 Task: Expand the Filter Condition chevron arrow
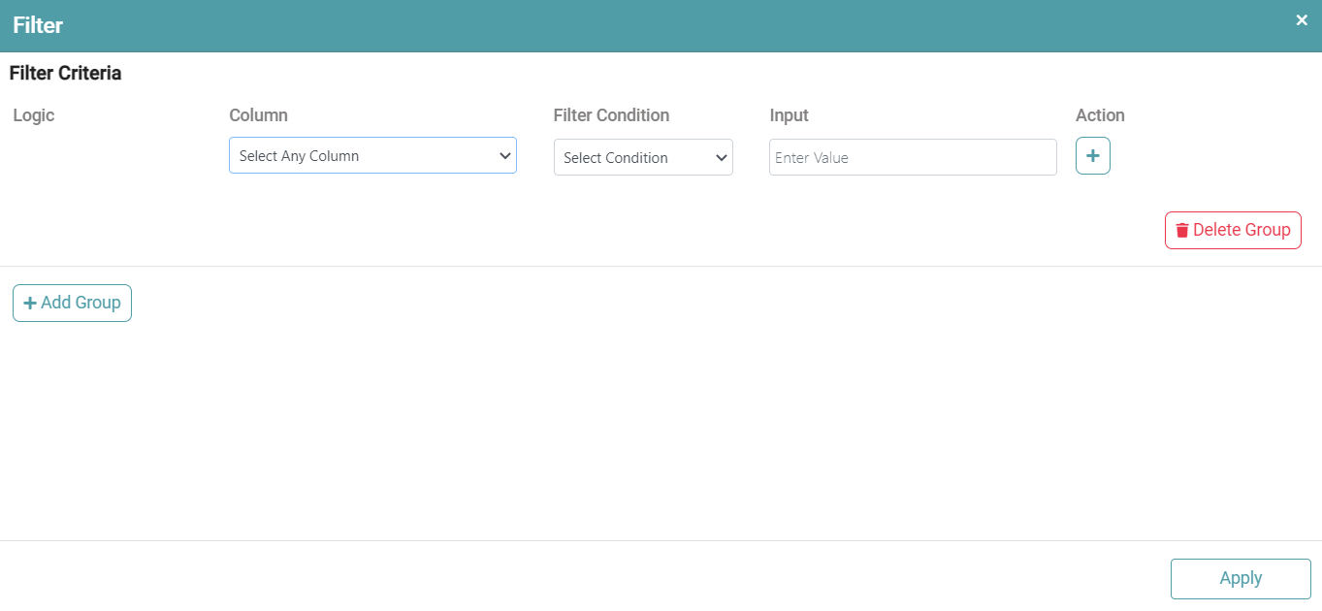click(x=721, y=157)
